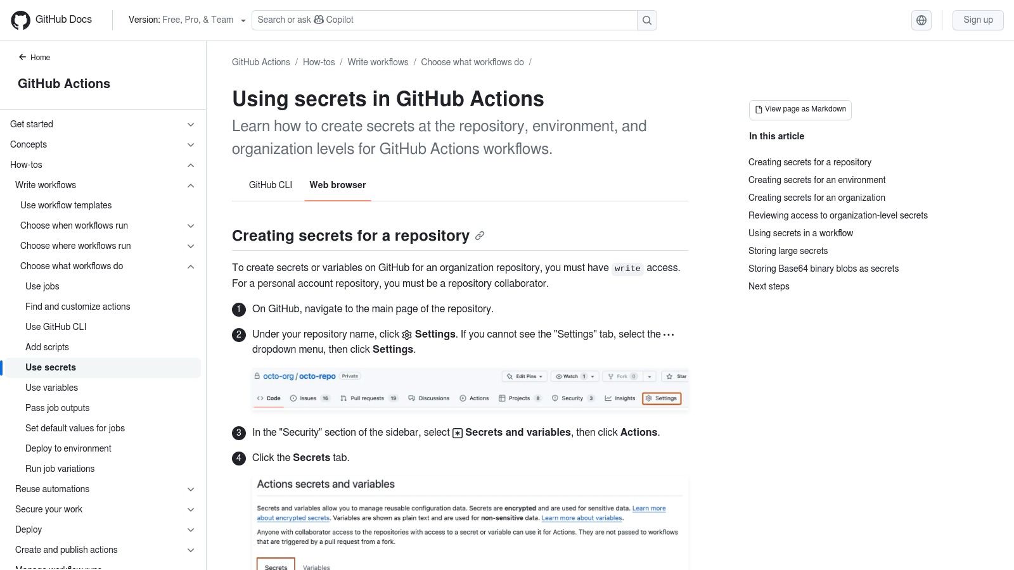
Task: Expand the Reuse automations chevron
Action: point(191,490)
